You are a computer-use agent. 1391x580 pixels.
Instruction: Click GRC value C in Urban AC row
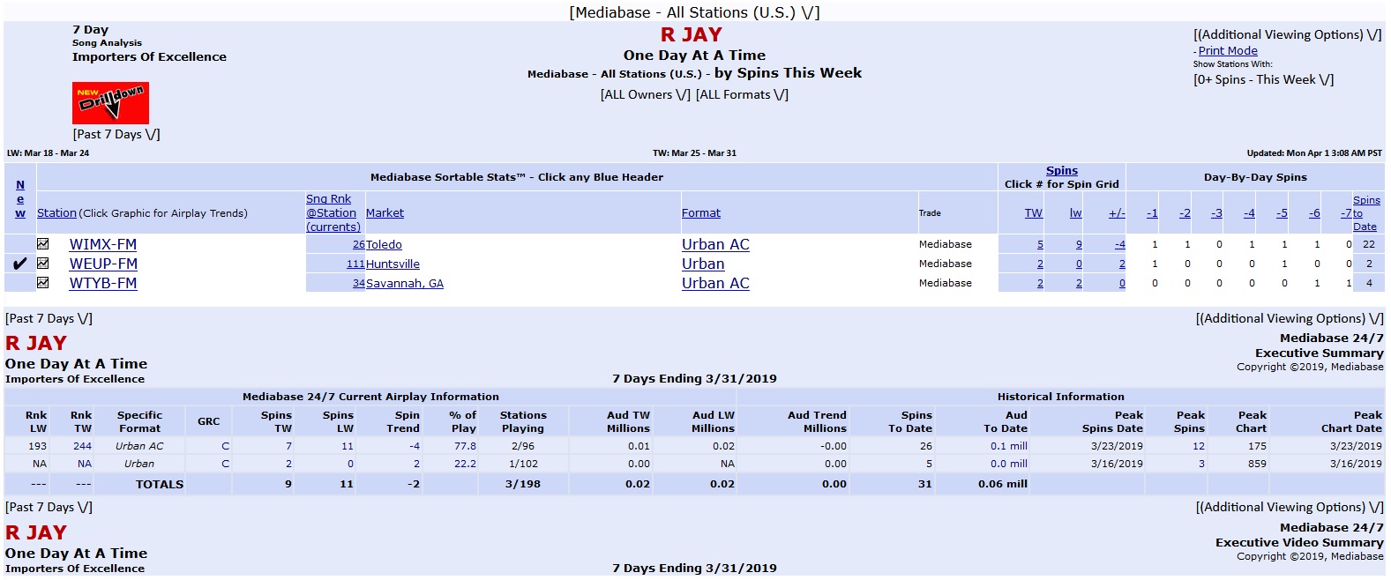click(x=225, y=446)
